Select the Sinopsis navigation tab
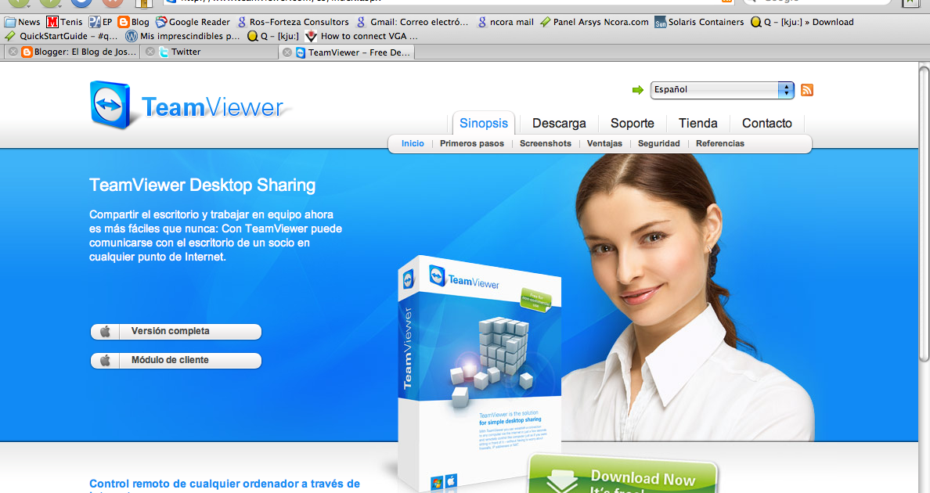This screenshot has height=493, width=930. [x=483, y=124]
